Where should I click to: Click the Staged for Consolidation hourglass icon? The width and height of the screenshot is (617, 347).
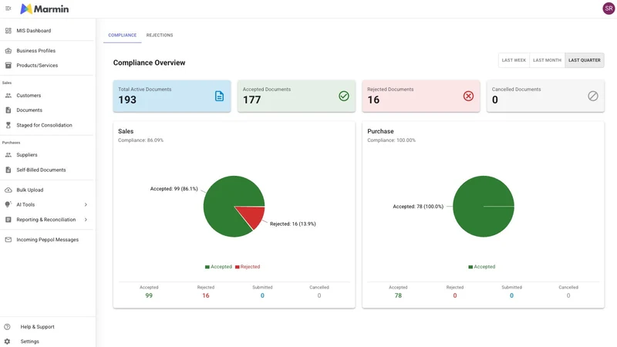click(8, 125)
